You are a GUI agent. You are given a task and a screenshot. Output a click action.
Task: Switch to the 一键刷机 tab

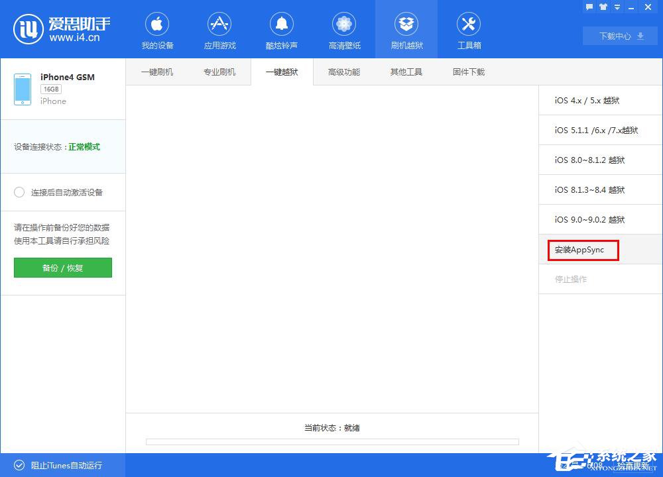click(157, 72)
